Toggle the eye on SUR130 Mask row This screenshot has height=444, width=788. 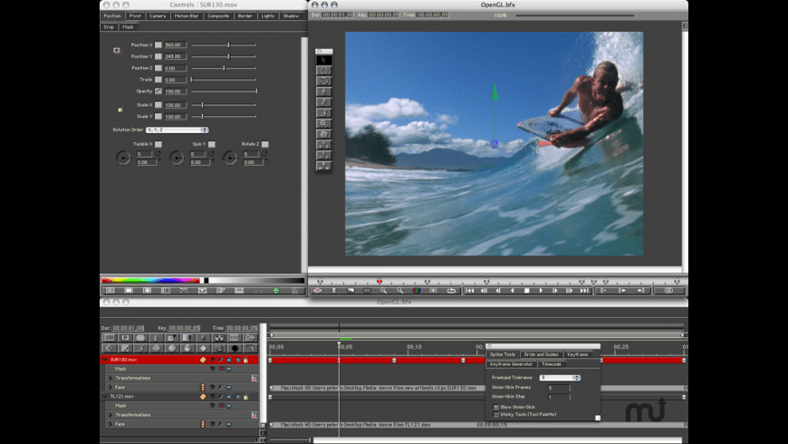pos(212,369)
